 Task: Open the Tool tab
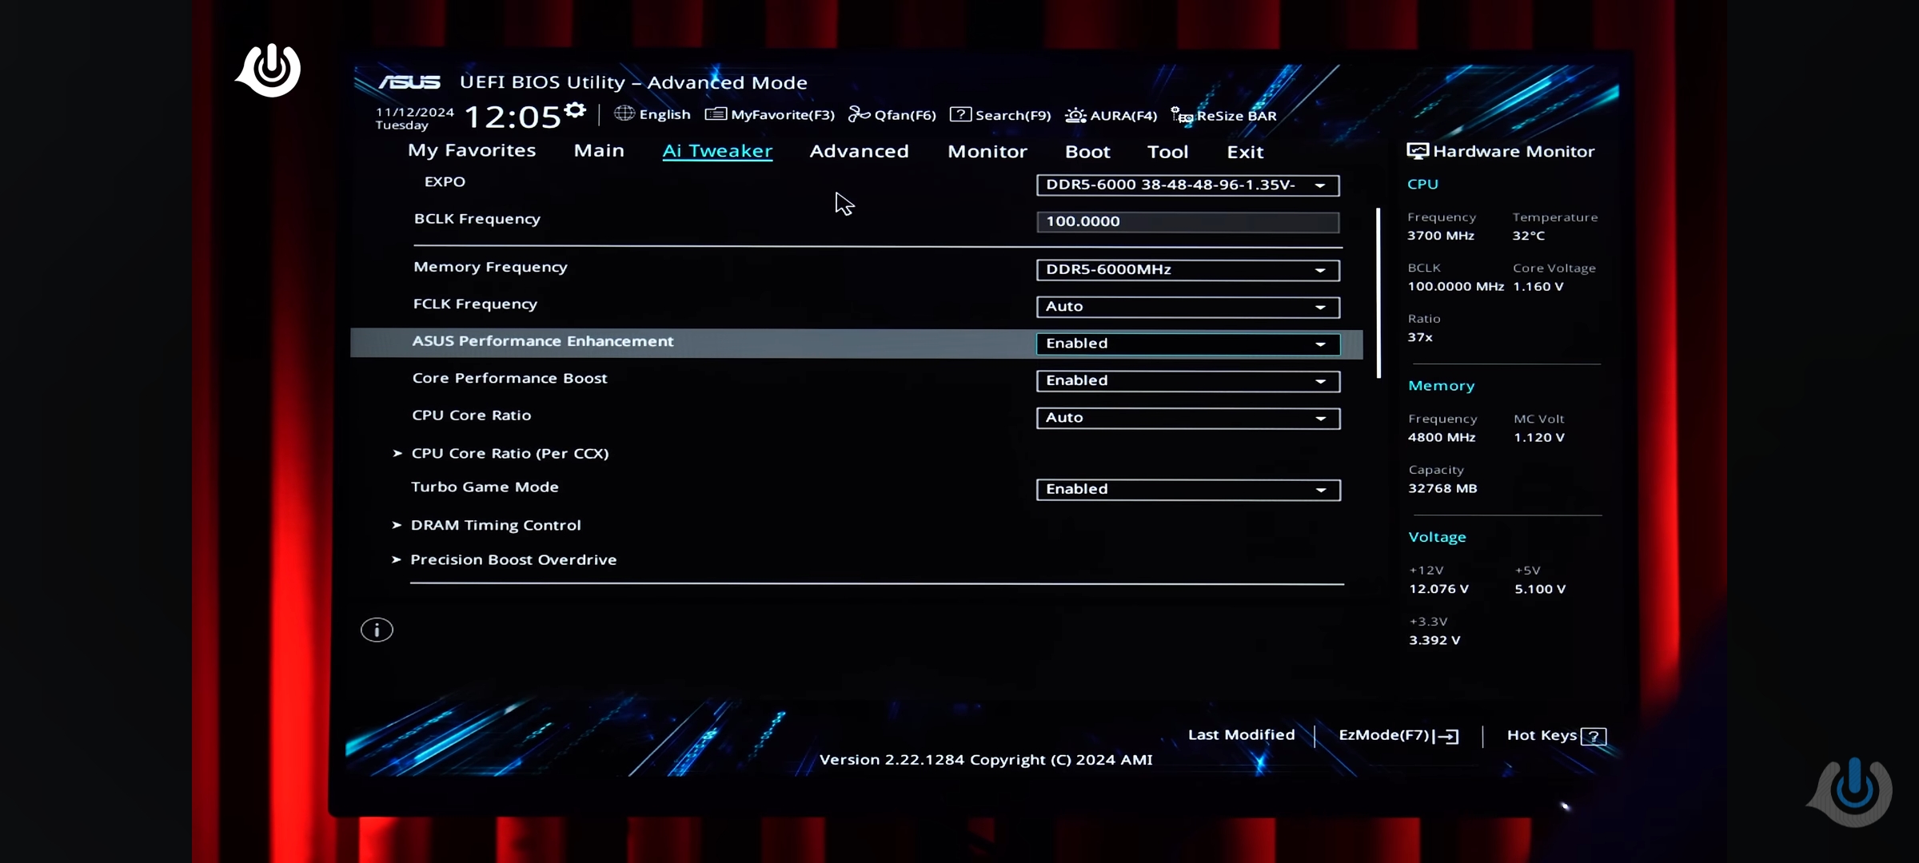pyautogui.click(x=1167, y=152)
